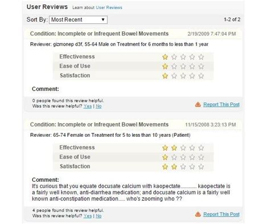Click fifth star of first review's Ease of Use
Viewport: 270px width, 224px height.
201,66
